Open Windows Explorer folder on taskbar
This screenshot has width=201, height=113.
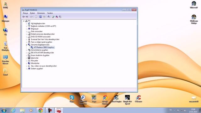click(22, 110)
